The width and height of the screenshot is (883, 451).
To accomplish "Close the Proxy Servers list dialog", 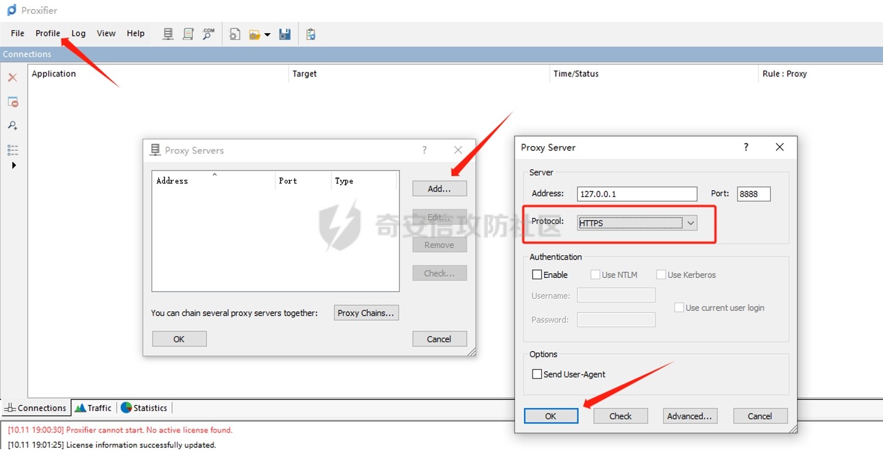I will (x=458, y=150).
